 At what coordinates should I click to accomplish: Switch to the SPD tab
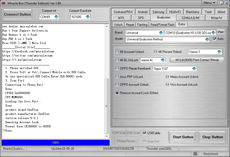(141, 18)
